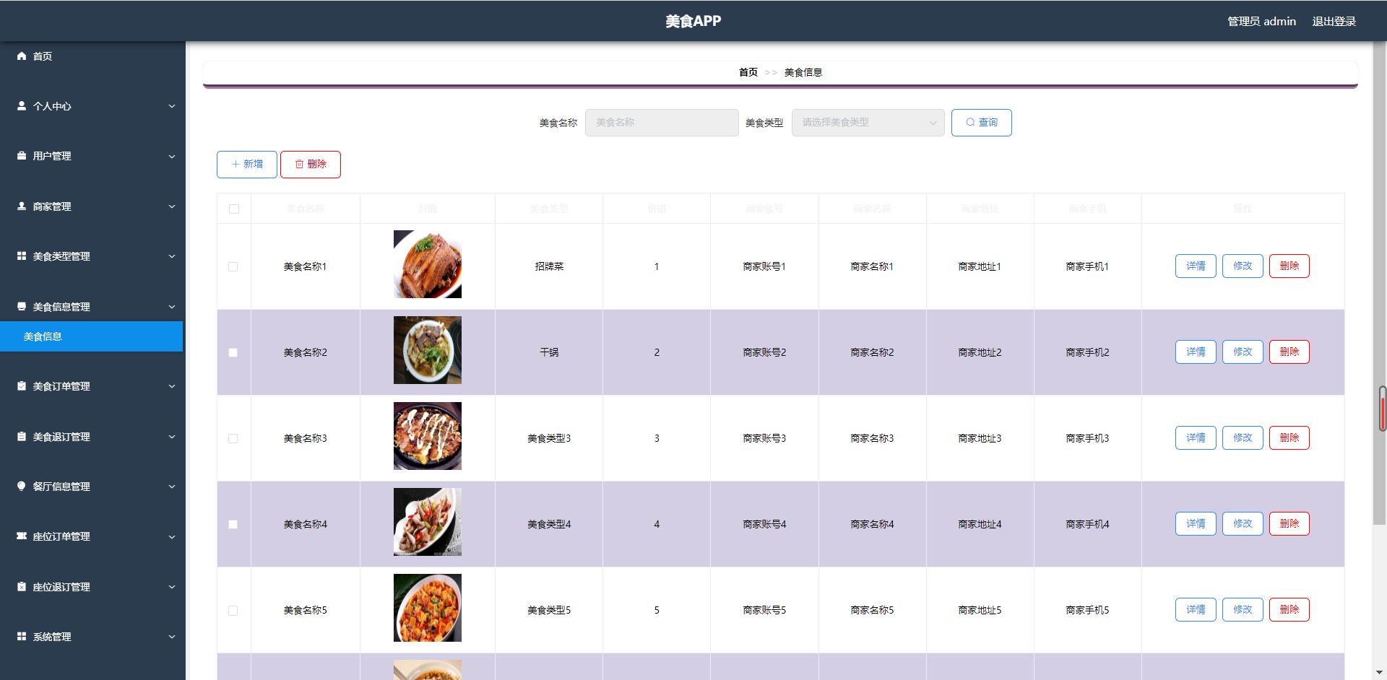Check the checkbox for 美食名称2 row
The width and height of the screenshot is (1387, 680).
point(233,353)
